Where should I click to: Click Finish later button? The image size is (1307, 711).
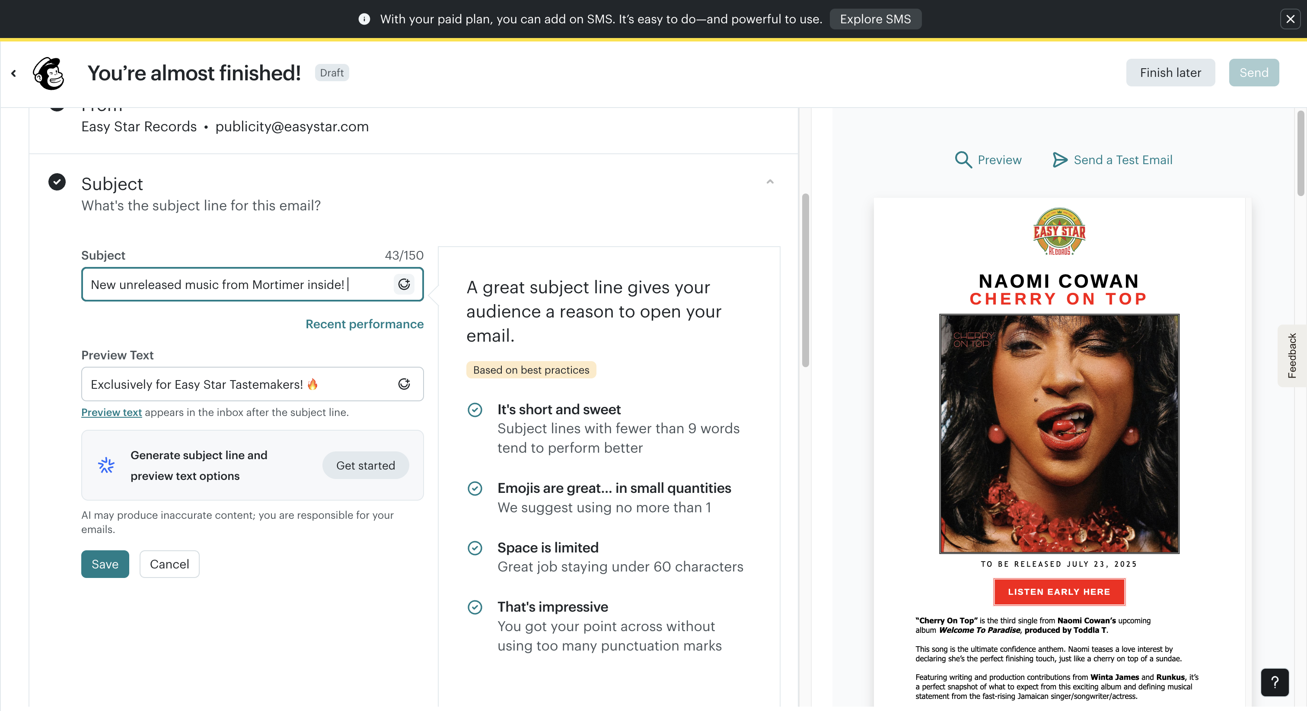pyautogui.click(x=1170, y=73)
